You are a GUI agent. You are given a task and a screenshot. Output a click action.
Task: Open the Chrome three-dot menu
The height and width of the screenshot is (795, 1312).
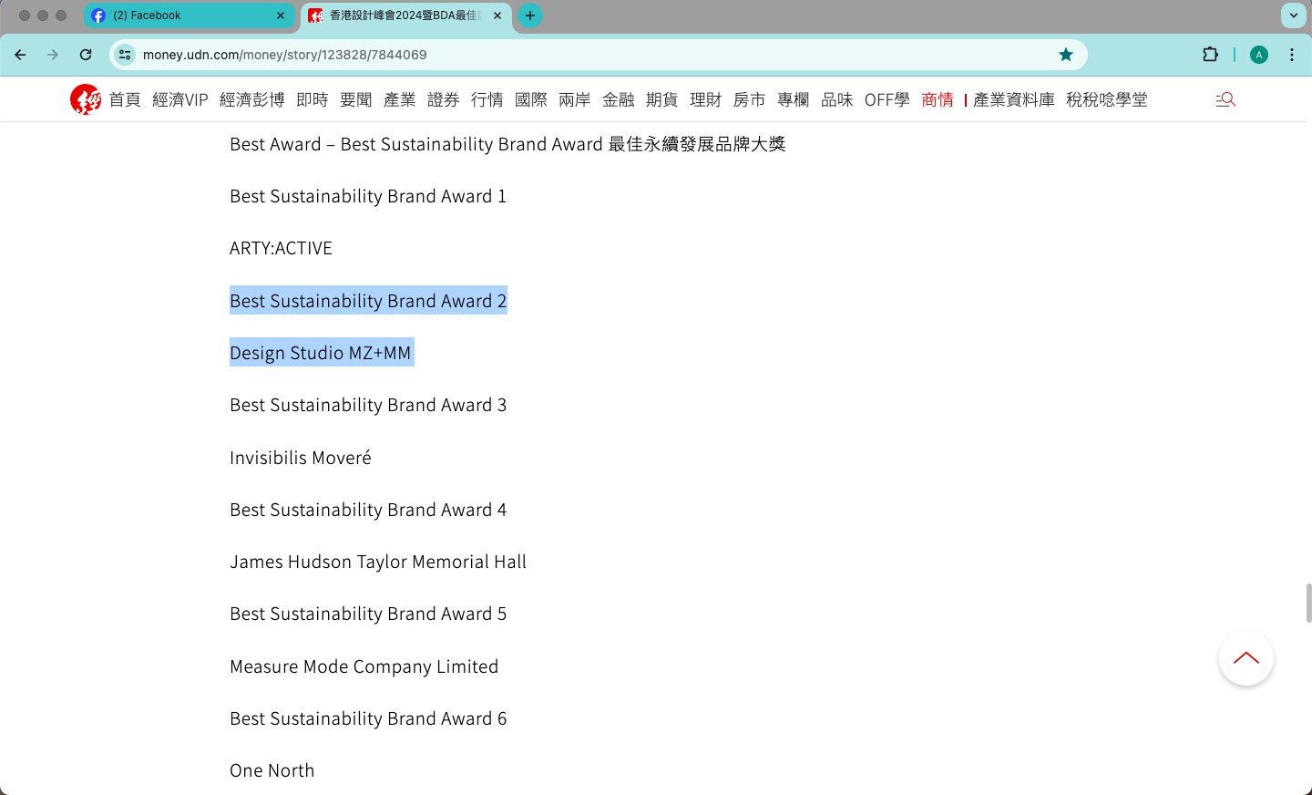(1292, 55)
